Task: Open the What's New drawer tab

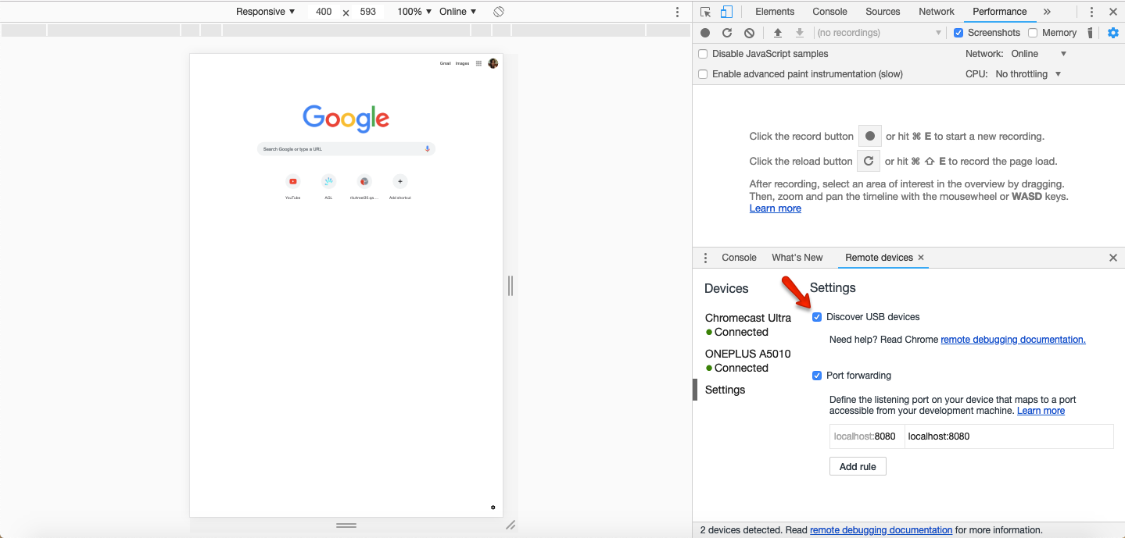Action: (797, 258)
